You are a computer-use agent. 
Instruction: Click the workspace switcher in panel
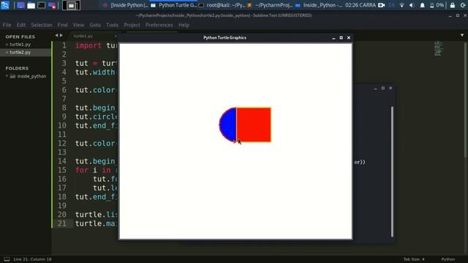tap(71, 5)
